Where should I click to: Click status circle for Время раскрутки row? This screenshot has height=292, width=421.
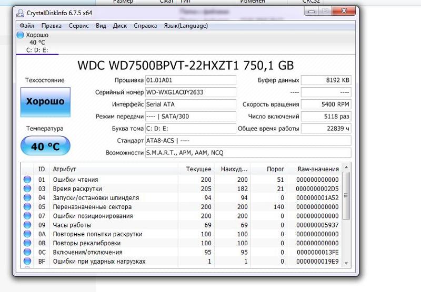[x=27, y=189]
